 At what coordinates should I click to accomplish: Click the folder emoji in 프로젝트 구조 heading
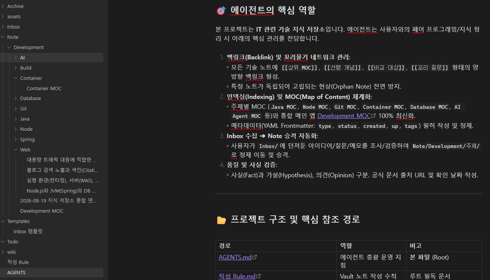click(x=221, y=220)
